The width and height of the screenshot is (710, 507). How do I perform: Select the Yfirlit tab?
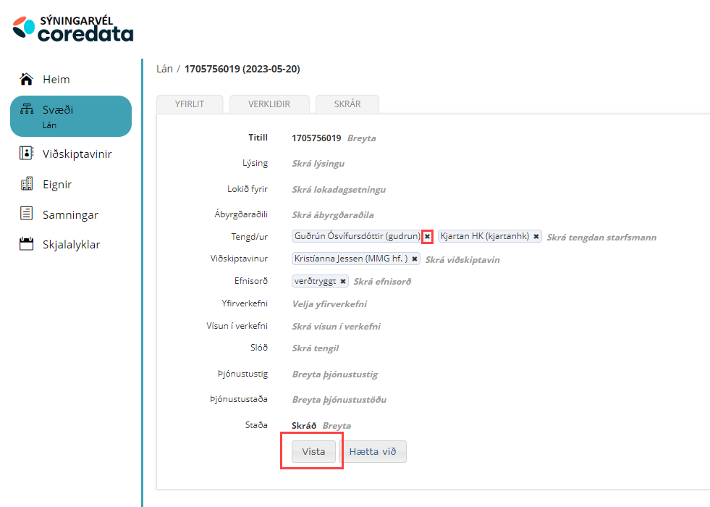(x=190, y=104)
